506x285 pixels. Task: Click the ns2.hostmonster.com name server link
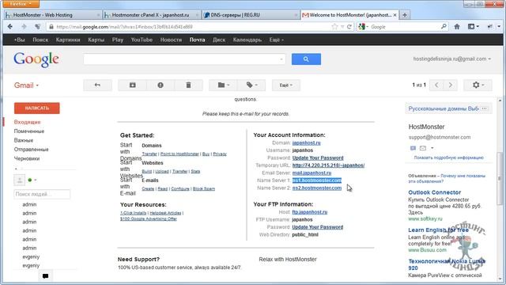[317, 188]
